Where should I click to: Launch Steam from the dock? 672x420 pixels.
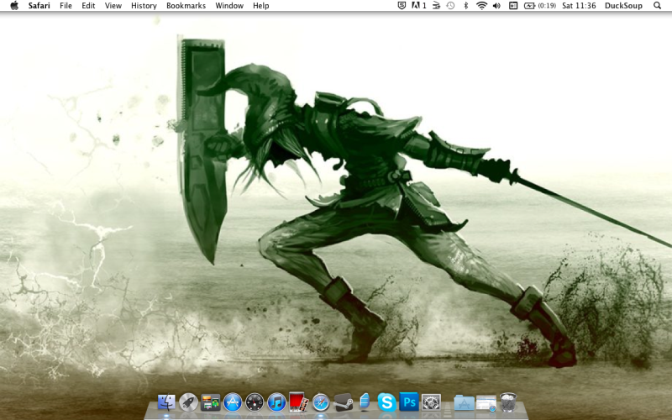[x=343, y=402]
